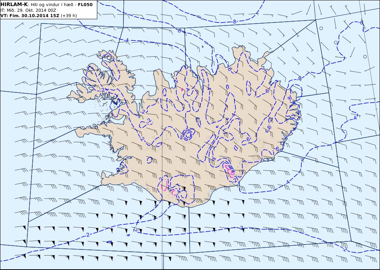This screenshot has height=270, width=380.
Task: Click the "IT: Mið. 29. Okt. 2014 00Z" line
Action: (x=28, y=10)
